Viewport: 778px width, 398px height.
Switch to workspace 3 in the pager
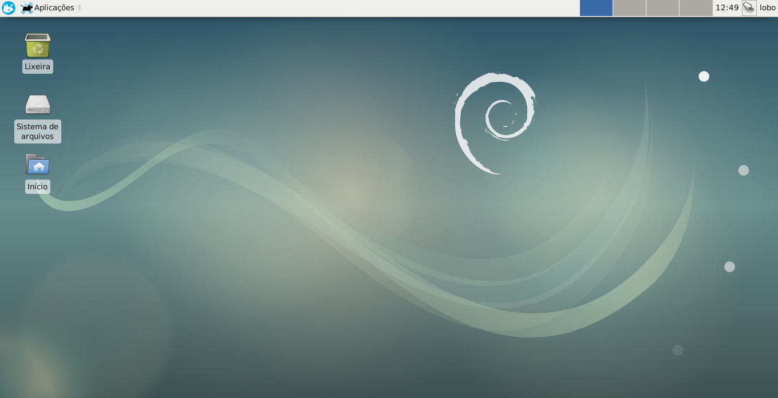(x=662, y=8)
